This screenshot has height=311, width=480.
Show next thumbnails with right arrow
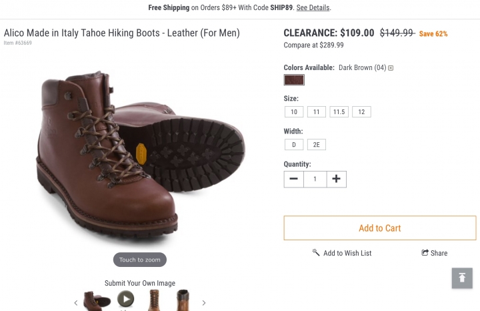(204, 302)
